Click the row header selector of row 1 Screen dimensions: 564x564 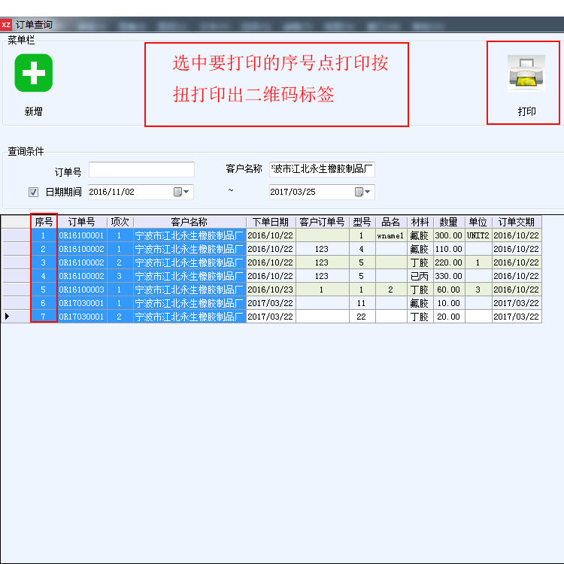[17, 235]
